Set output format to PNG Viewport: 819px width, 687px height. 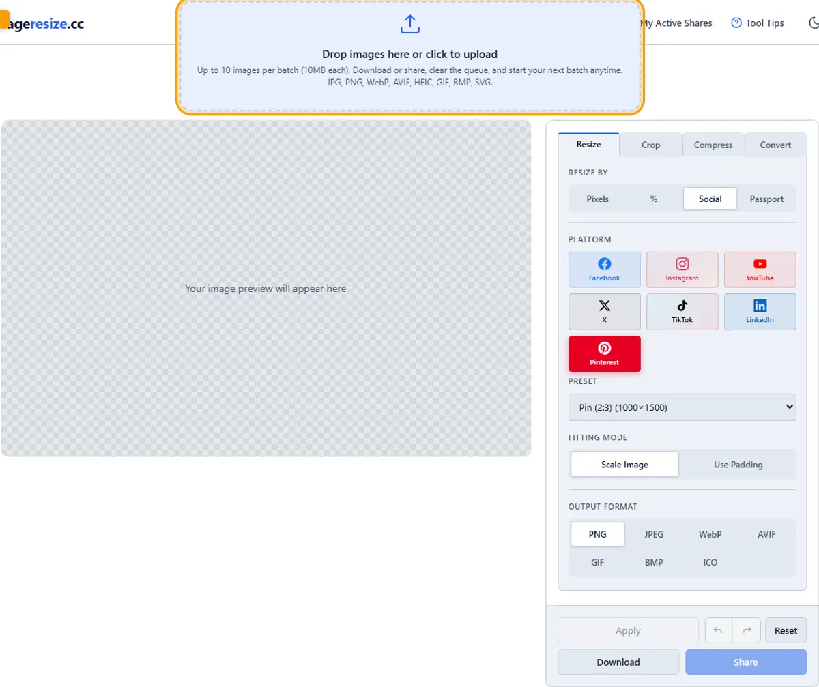pos(598,534)
